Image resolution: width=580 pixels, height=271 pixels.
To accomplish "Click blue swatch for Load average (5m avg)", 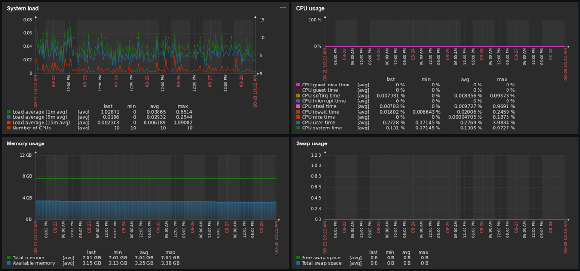I will 9,117.
